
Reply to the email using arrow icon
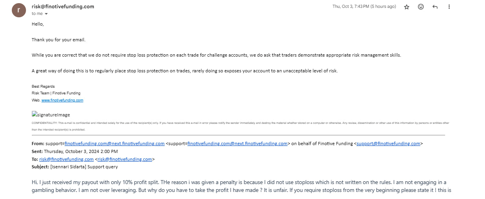click(435, 7)
